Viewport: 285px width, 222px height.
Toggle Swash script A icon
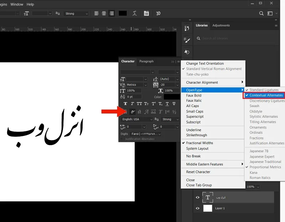[x=146, y=112]
